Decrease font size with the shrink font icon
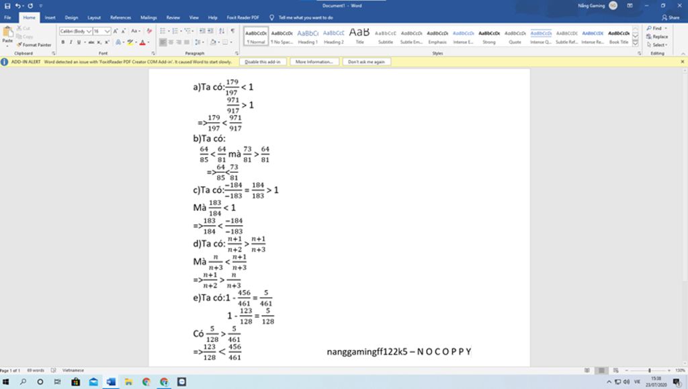This screenshot has width=688, height=389. click(x=124, y=31)
